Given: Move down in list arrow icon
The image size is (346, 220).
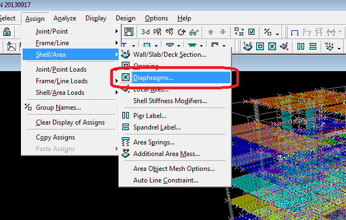Looking at the screenshot, I should pyautogui.click(x=223, y=32).
